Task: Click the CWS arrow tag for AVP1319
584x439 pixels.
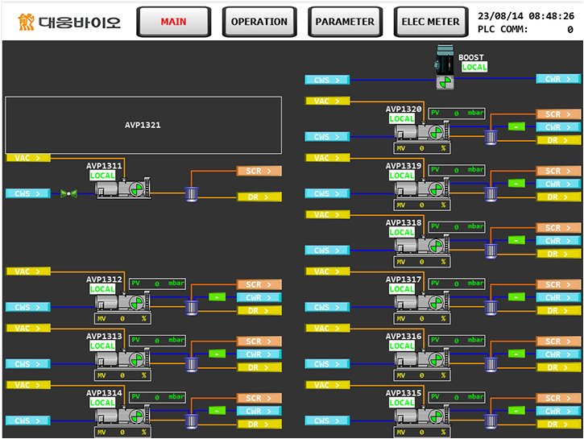Action: point(327,193)
